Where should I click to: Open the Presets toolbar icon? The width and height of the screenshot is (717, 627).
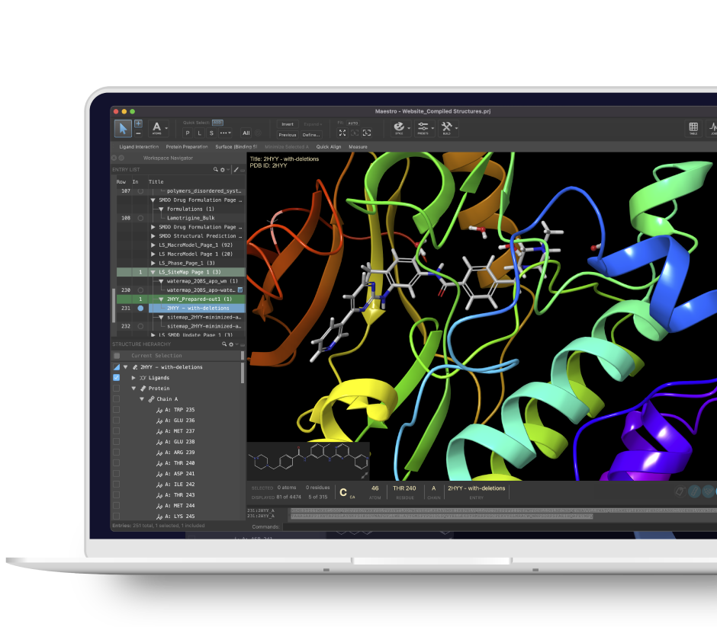pos(423,127)
